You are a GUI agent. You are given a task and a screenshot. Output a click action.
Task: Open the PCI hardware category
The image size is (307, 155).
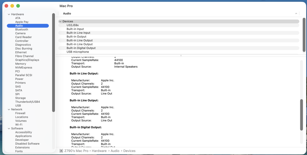click(17, 71)
